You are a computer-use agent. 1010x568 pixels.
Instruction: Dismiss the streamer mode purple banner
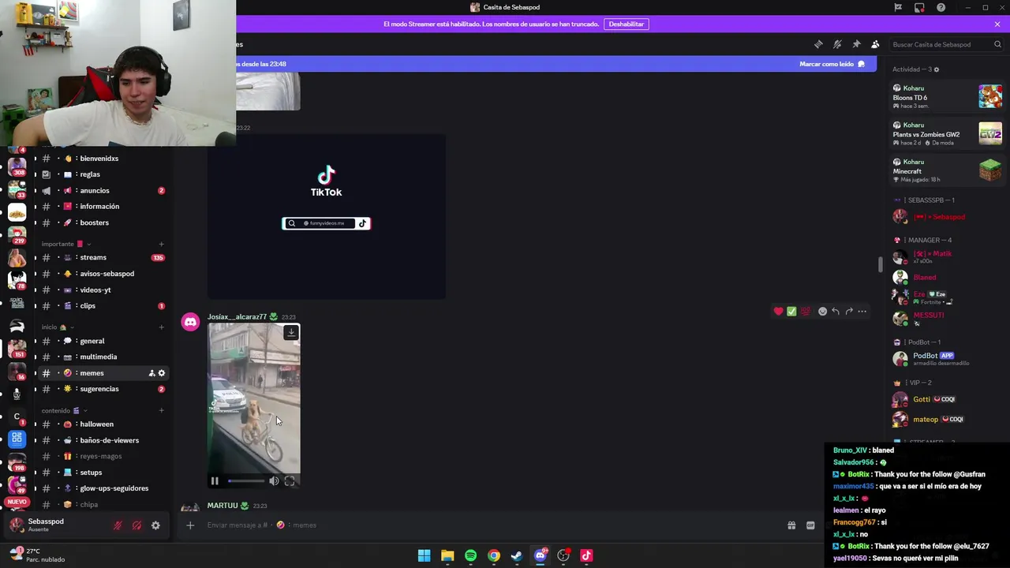click(x=997, y=24)
